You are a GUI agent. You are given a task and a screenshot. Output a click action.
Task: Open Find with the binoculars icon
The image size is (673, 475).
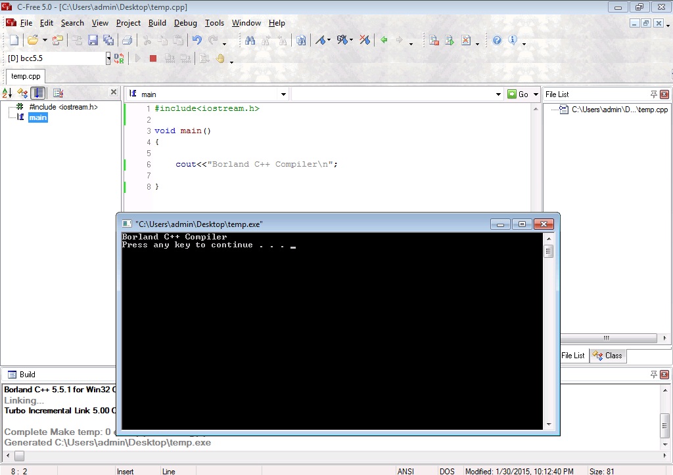pyautogui.click(x=250, y=40)
